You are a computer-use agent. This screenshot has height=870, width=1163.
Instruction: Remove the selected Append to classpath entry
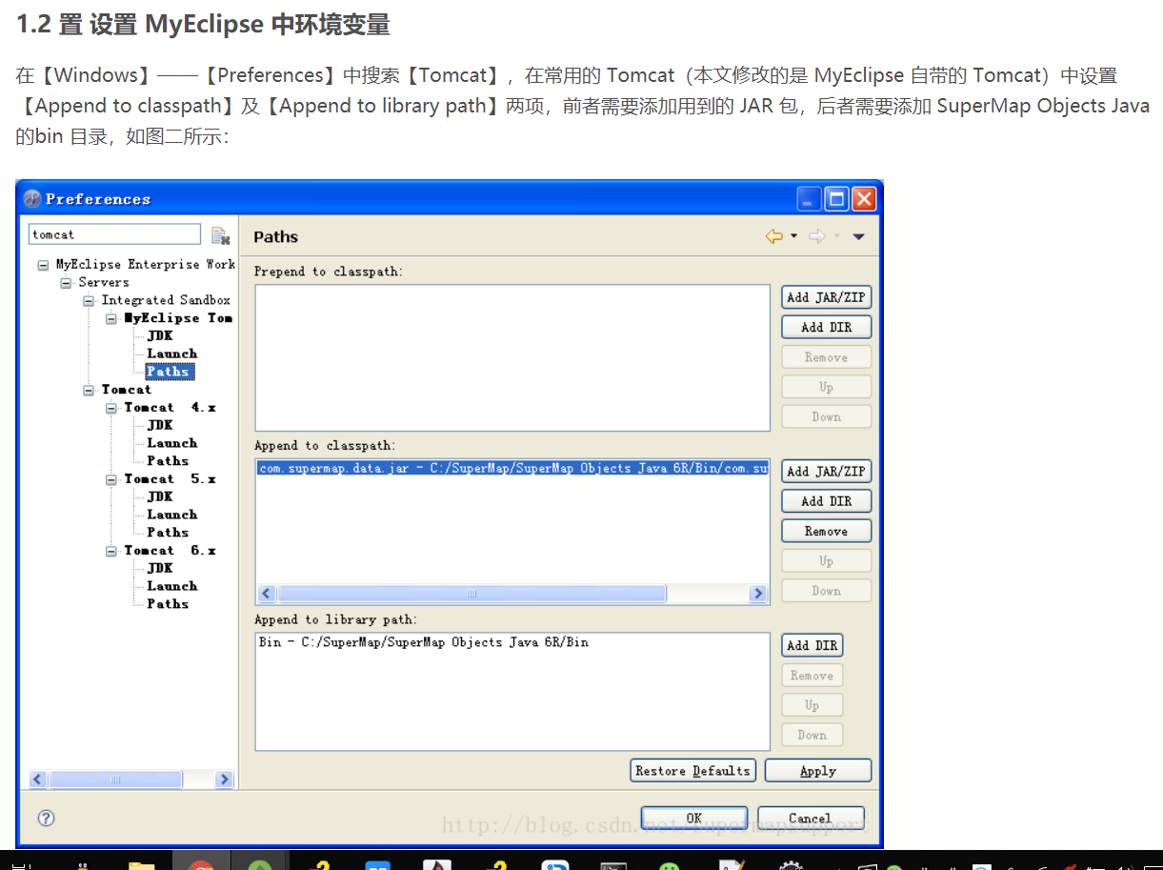pos(826,531)
